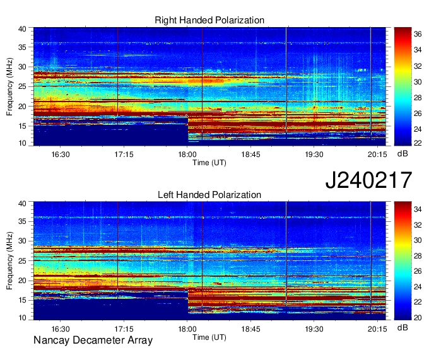The image size is (429, 348).
Task: Click the 16:30 time tick under the Left Handed plot
Action: (61, 329)
